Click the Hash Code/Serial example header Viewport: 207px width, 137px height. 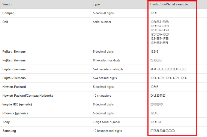click(169, 4)
